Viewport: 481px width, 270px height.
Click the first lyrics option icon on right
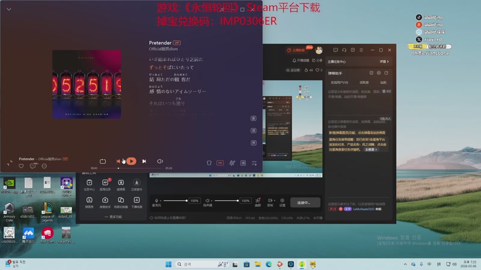coord(253,118)
